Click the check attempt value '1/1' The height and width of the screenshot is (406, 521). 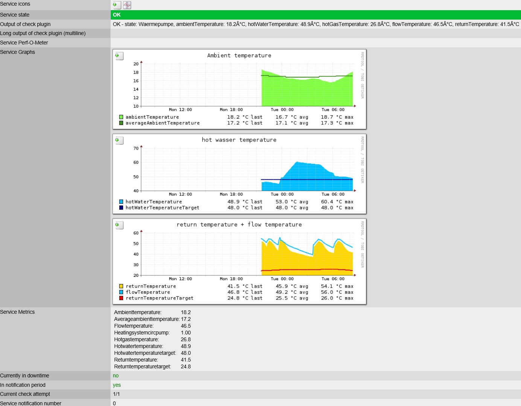pyautogui.click(x=116, y=394)
